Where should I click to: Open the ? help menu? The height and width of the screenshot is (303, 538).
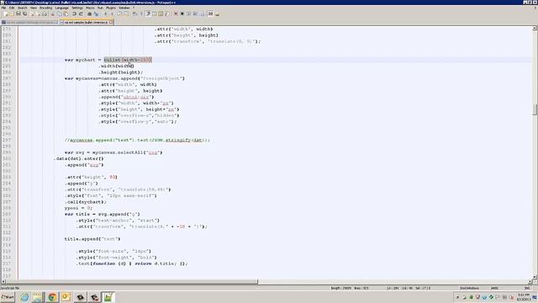(x=134, y=8)
